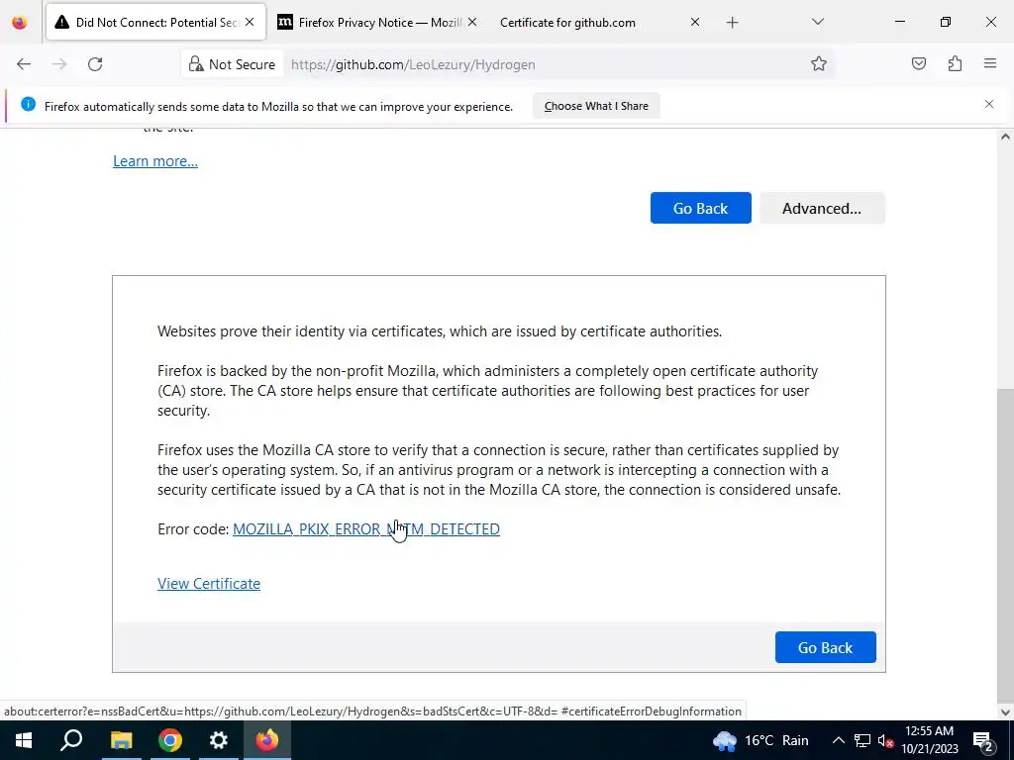Open the weather widget showing 16°C Rain
The height and width of the screenshot is (760, 1014).
click(x=760, y=740)
